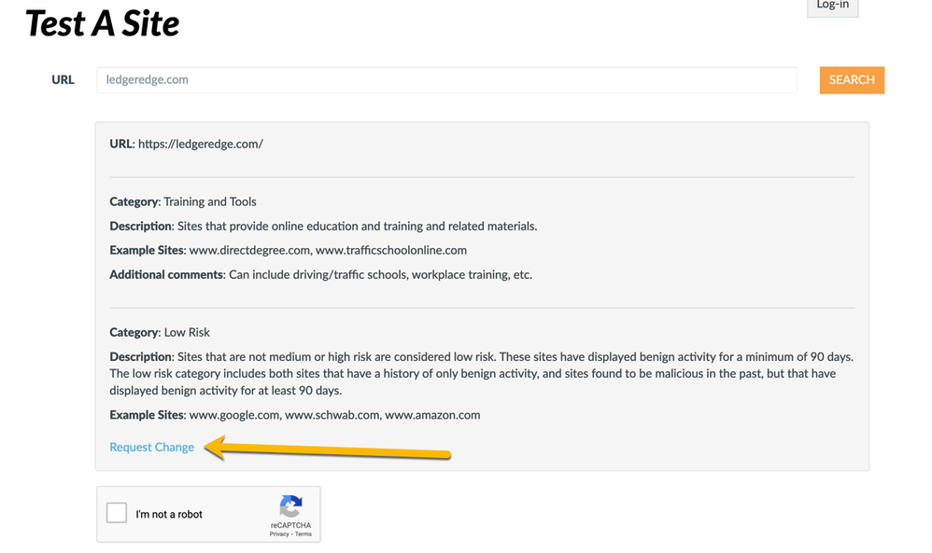Click the Log-in button
This screenshot has width=932, height=553.
[832, 7]
